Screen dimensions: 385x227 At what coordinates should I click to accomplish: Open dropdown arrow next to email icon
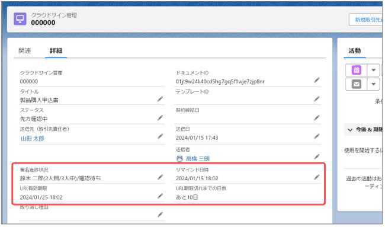[x=374, y=84]
